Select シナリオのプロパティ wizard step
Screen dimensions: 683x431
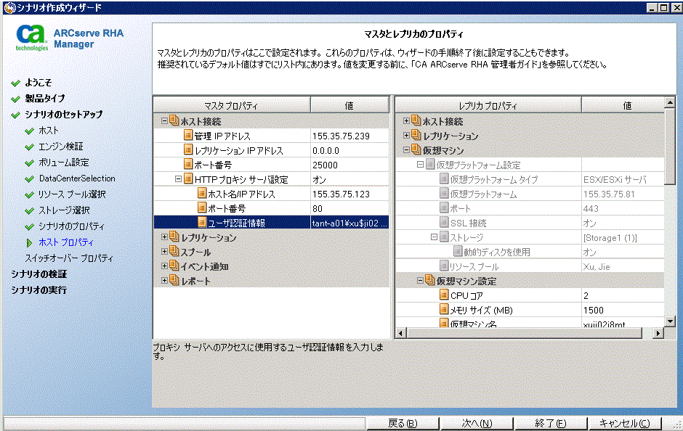coord(71,226)
